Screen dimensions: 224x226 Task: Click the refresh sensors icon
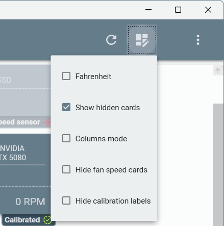click(x=111, y=40)
